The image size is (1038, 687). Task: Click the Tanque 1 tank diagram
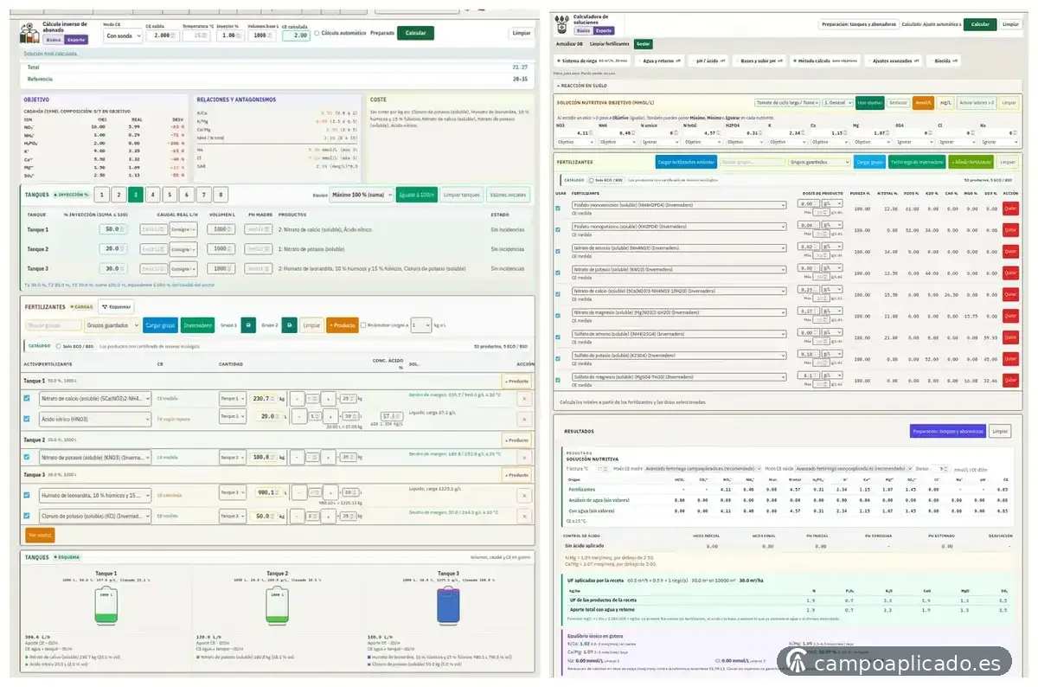coord(106,606)
